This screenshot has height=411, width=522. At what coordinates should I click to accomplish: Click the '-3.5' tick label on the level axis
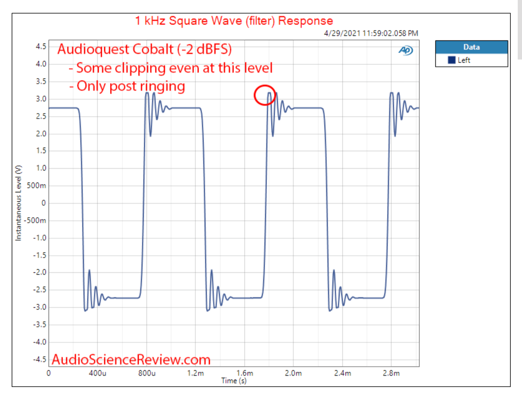(x=40, y=324)
